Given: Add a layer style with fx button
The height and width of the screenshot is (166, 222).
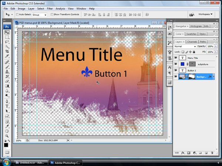Looking at the screenshot, I should coord(182,152).
